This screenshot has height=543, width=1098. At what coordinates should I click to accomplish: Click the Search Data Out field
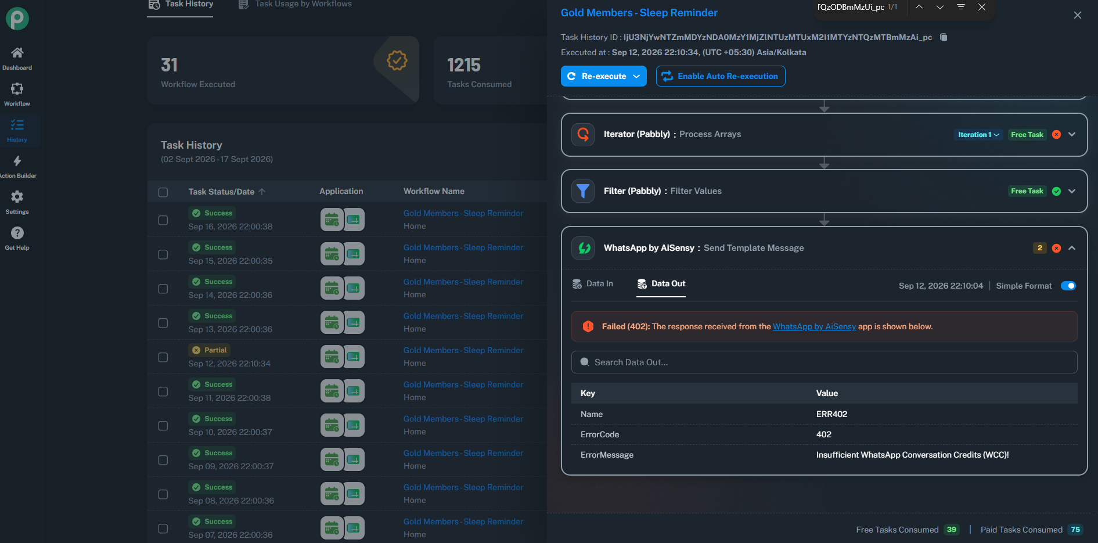[x=824, y=362]
